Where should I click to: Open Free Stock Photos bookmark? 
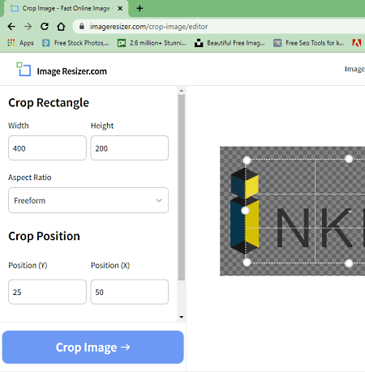[x=75, y=43]
